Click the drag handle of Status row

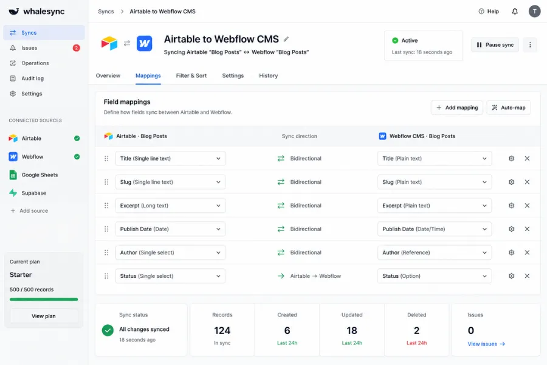click(106, 276)
